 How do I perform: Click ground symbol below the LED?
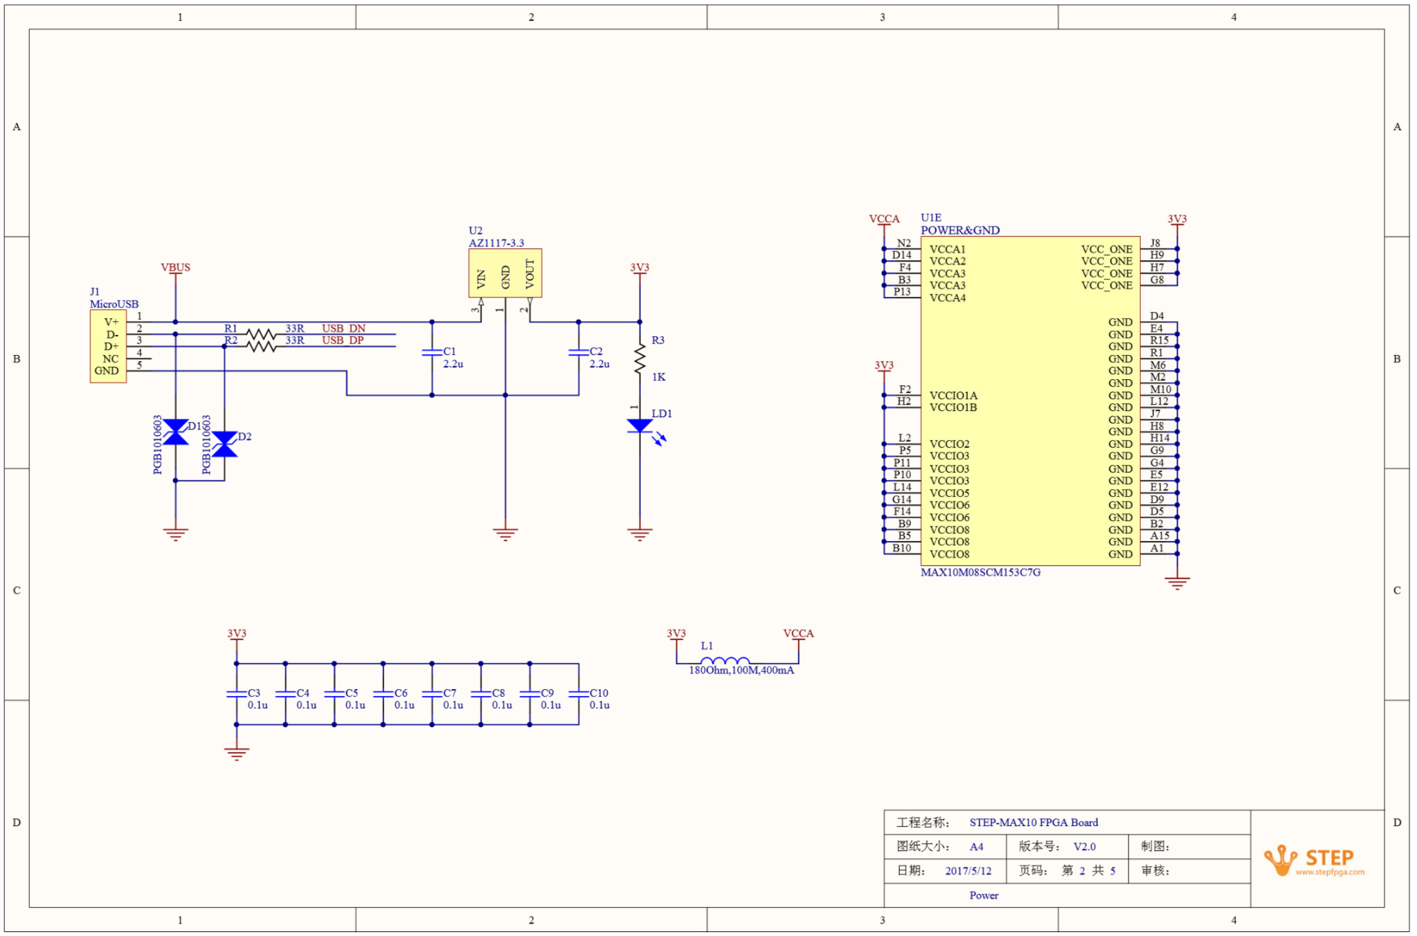[640, 534]
